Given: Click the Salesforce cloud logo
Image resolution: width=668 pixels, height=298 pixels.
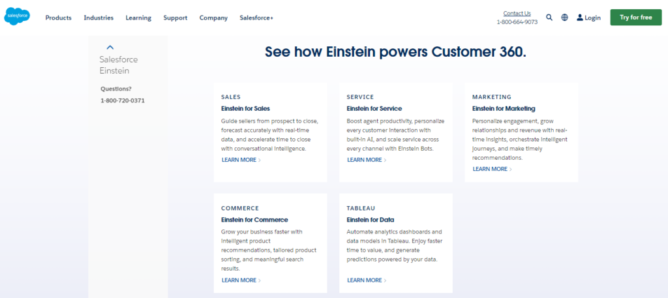Looking at the screenshot, I should 17,18.
